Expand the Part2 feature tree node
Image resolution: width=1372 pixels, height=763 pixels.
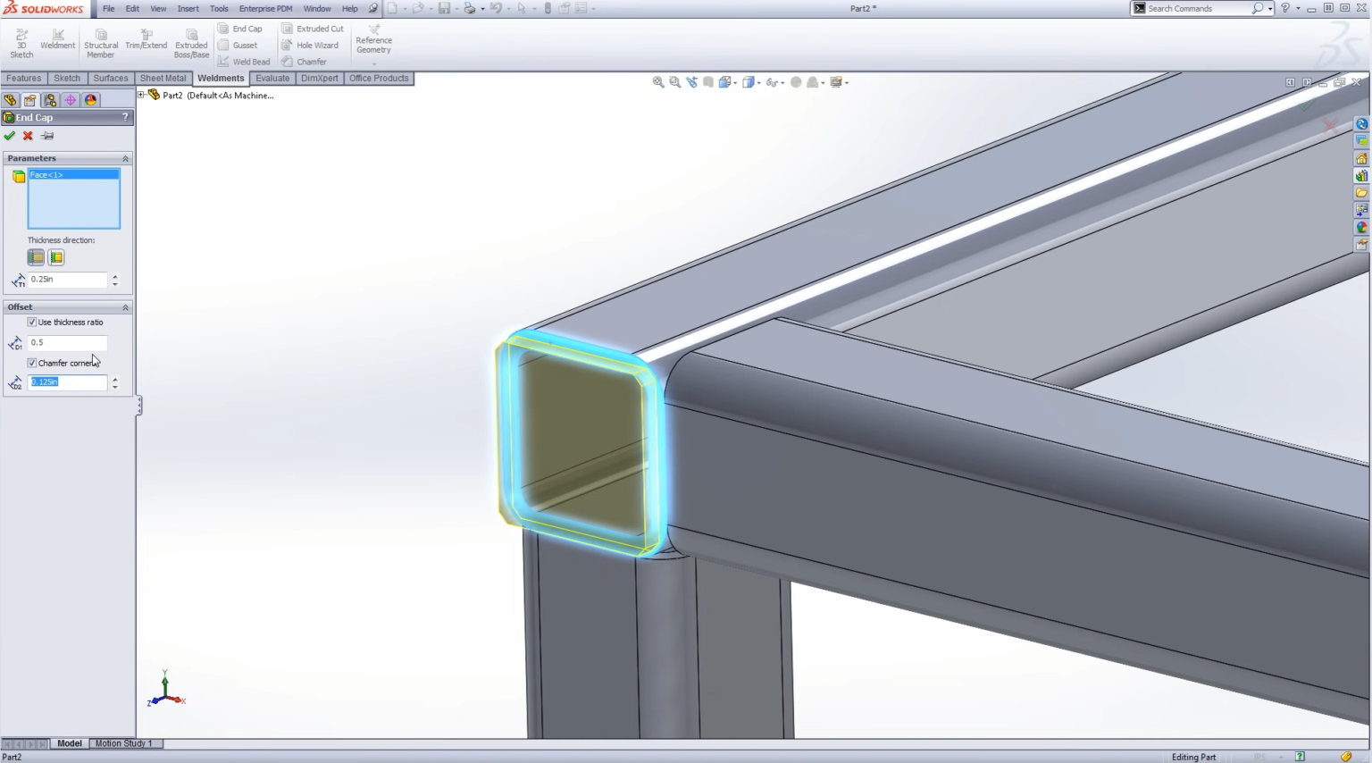(x=141, y=95)
